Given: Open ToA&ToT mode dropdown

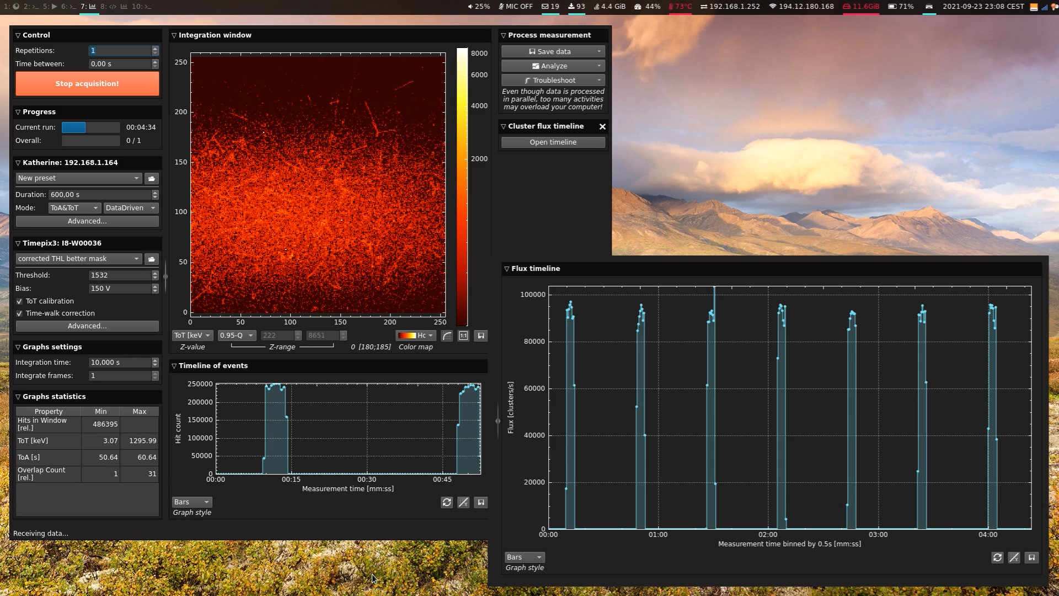Looking at the screenshot, I should click(x=74, y=208).
